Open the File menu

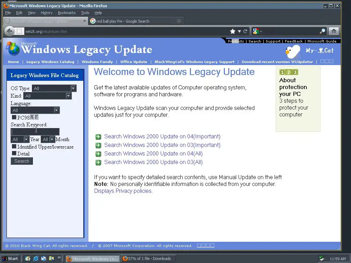point(8,13)
